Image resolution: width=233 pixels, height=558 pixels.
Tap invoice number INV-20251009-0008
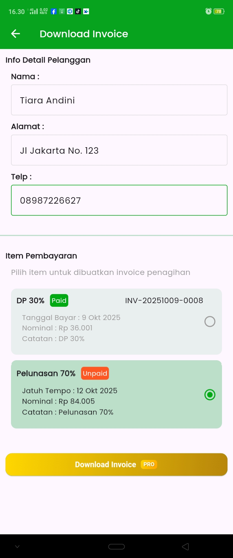pyautogui.click(x=164, y=301)
